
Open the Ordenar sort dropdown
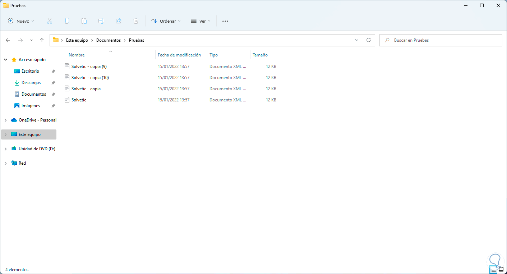point(166,21)
